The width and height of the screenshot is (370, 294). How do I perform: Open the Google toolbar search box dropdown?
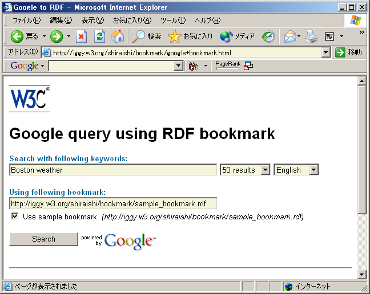tap(178, 66)
